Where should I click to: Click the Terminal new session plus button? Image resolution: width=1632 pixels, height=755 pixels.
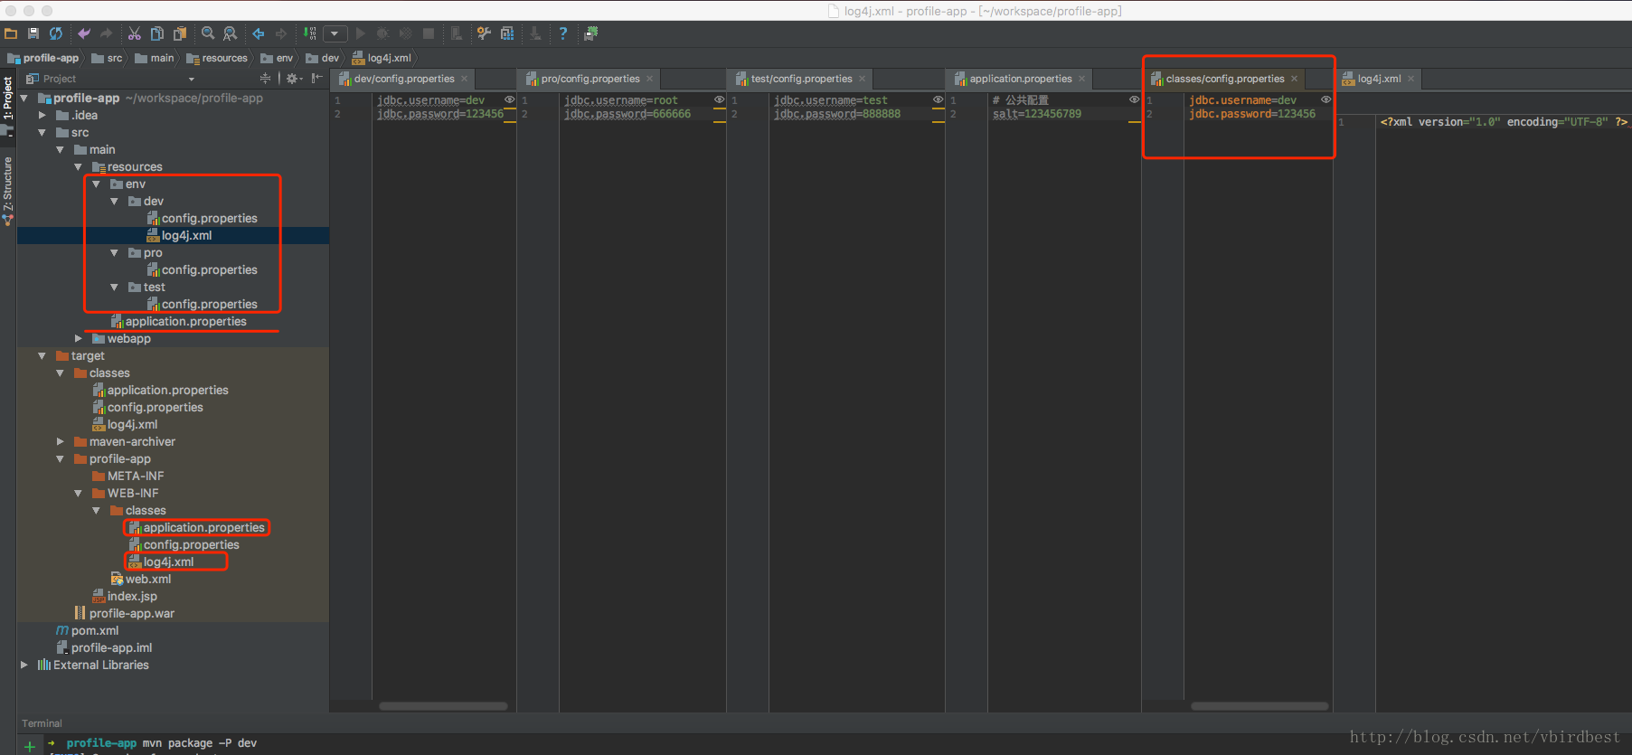click(x=30, y=746)
